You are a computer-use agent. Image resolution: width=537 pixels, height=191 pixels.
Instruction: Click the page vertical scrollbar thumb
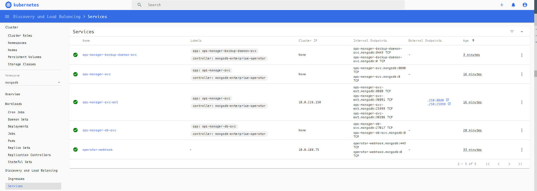(535, 74)
